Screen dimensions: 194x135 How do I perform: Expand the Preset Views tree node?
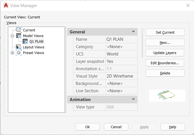(x=12, y=53)
